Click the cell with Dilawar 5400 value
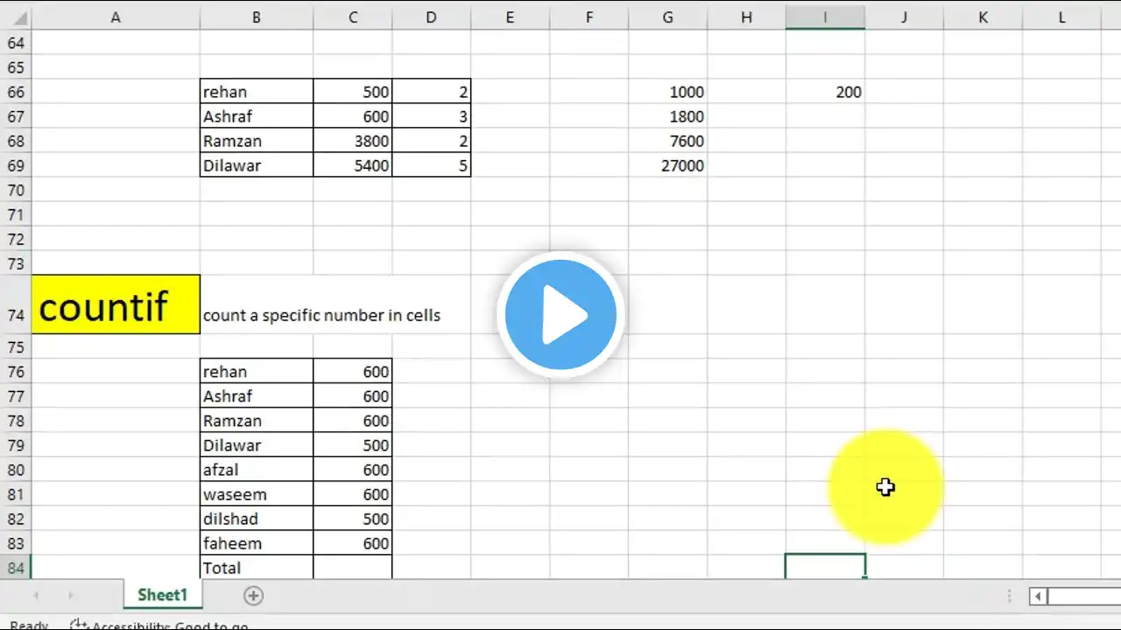1121x630 pixels. point(353,165)
